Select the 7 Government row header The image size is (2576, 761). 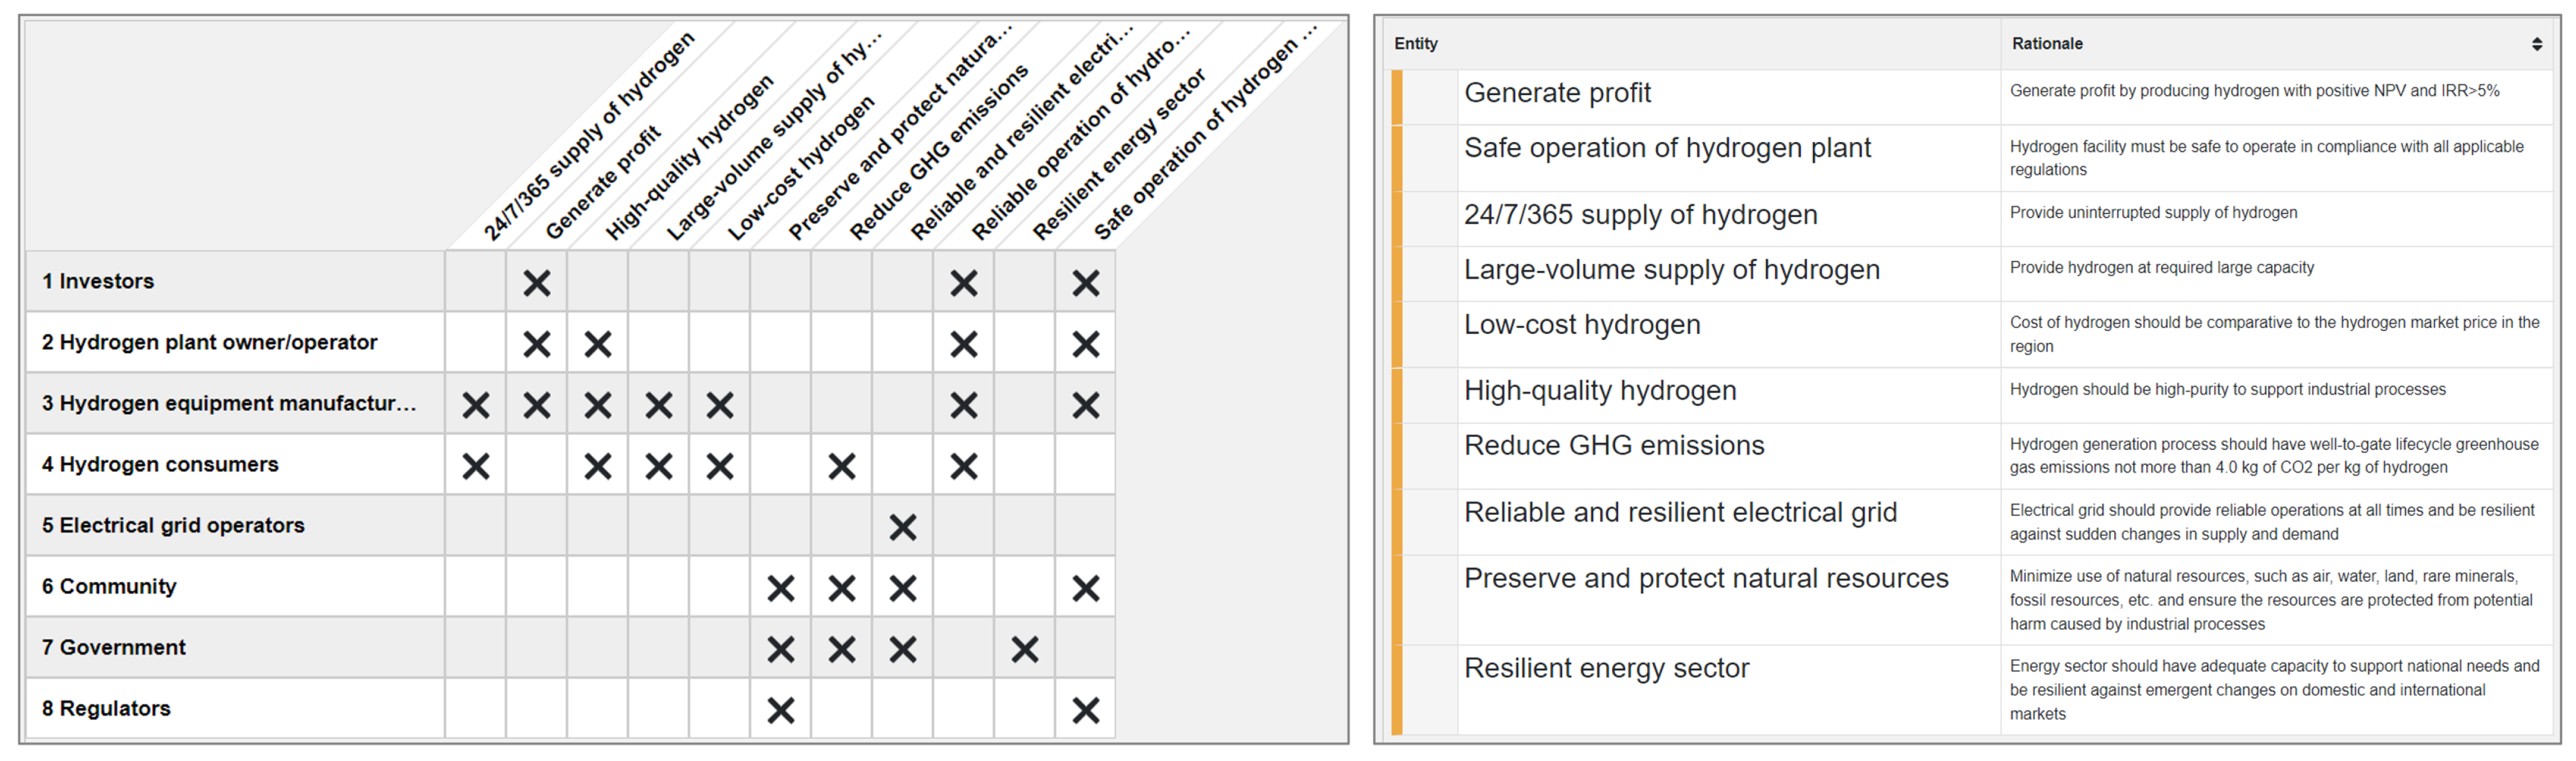click(114, 648)
